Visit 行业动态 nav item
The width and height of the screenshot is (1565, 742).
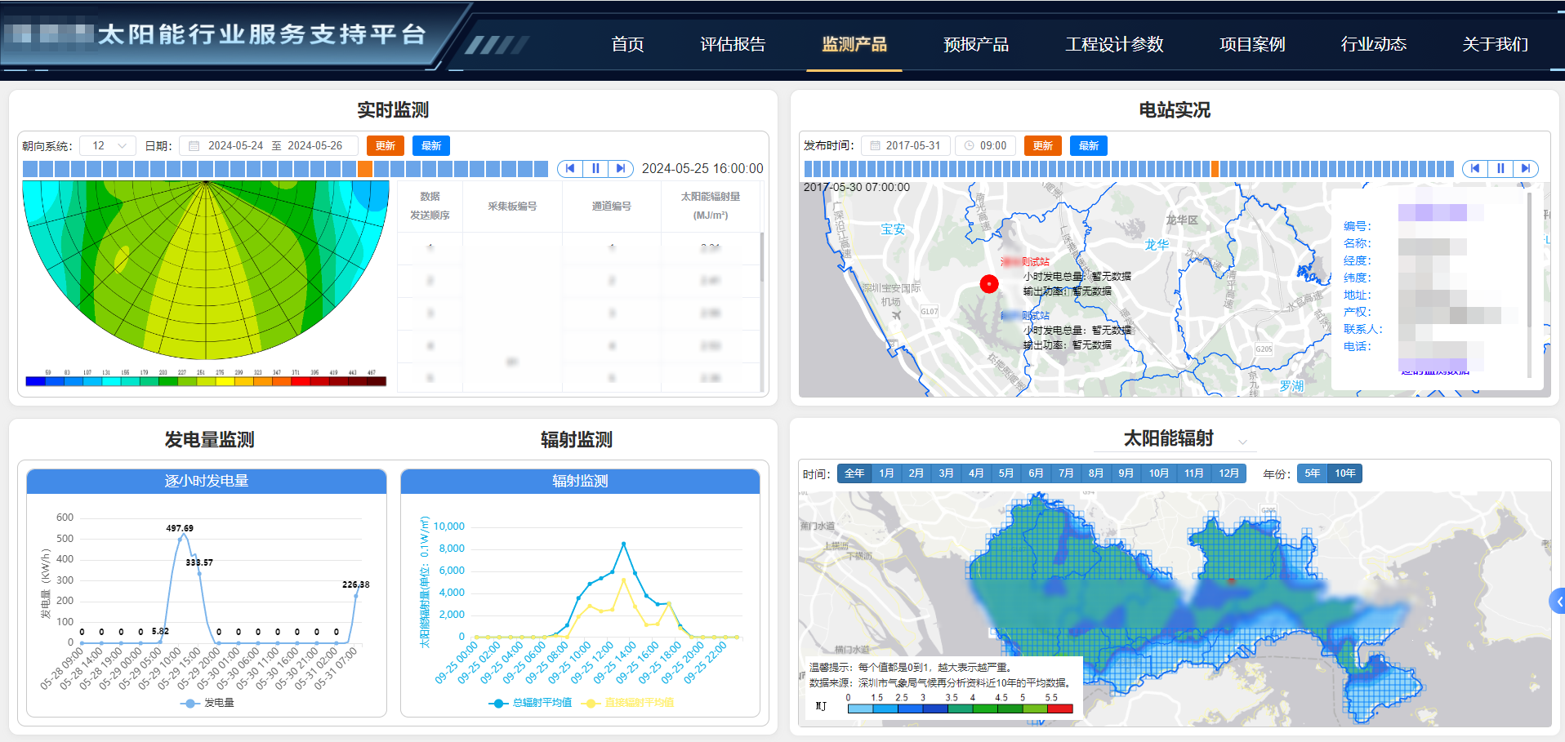(1374, 44)
